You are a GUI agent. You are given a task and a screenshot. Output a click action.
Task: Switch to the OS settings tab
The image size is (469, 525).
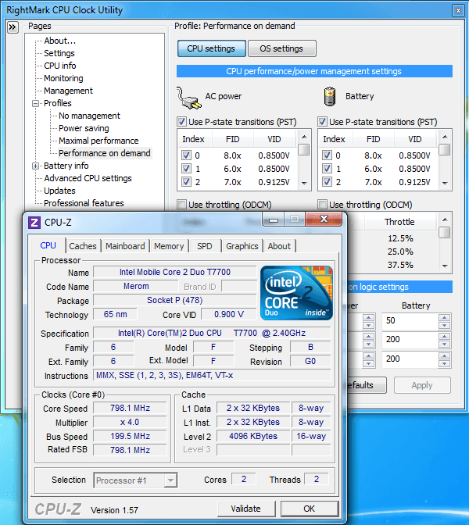[x=281, y=48]
